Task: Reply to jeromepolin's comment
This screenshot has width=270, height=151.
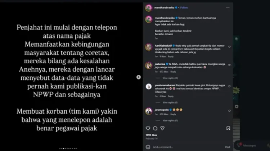Action: pyautogui.click(x=173, y=114)
